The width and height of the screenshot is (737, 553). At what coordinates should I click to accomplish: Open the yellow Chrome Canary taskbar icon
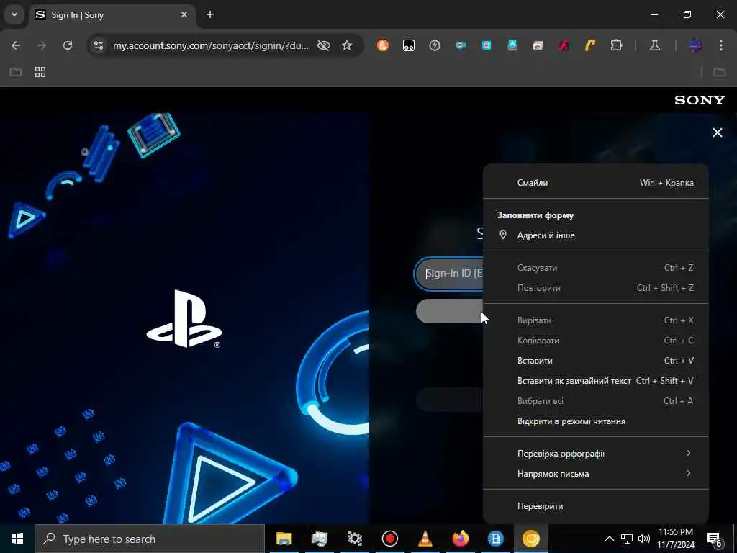tap(530, 539)
